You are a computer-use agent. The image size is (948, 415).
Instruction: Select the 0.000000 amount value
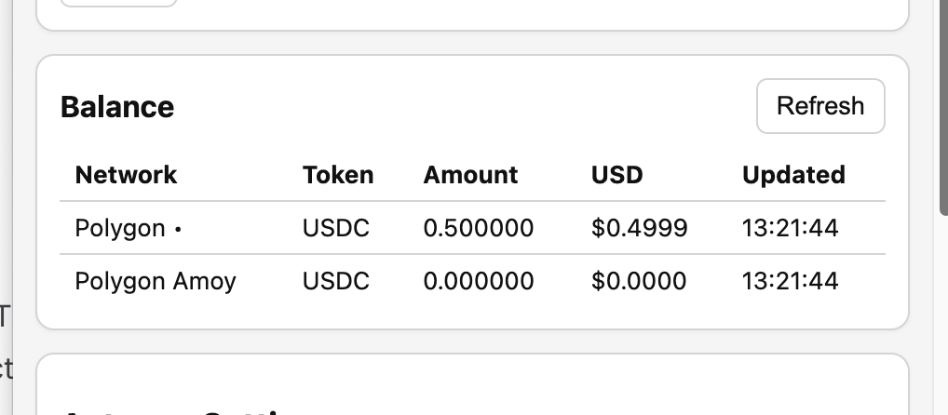479,281
